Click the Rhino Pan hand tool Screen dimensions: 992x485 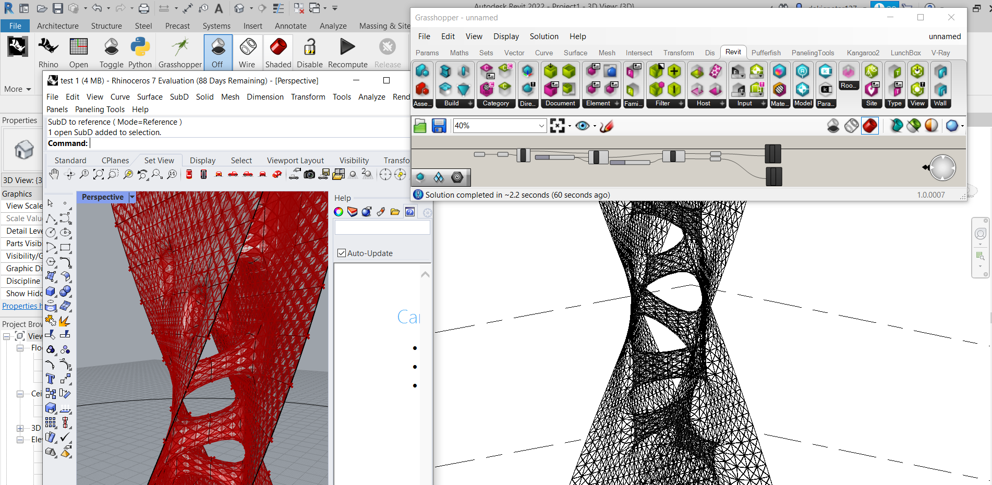click(54, 174)
